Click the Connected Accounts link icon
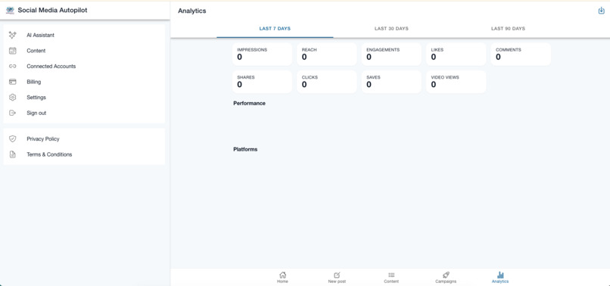 point(12,66)
